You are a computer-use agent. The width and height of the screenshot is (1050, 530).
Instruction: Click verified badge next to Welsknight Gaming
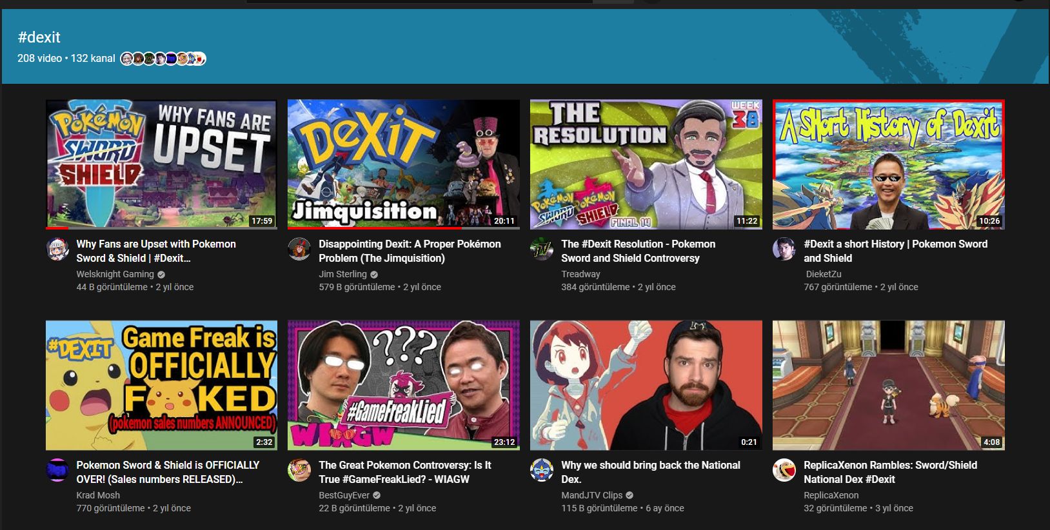pos(161,274)
